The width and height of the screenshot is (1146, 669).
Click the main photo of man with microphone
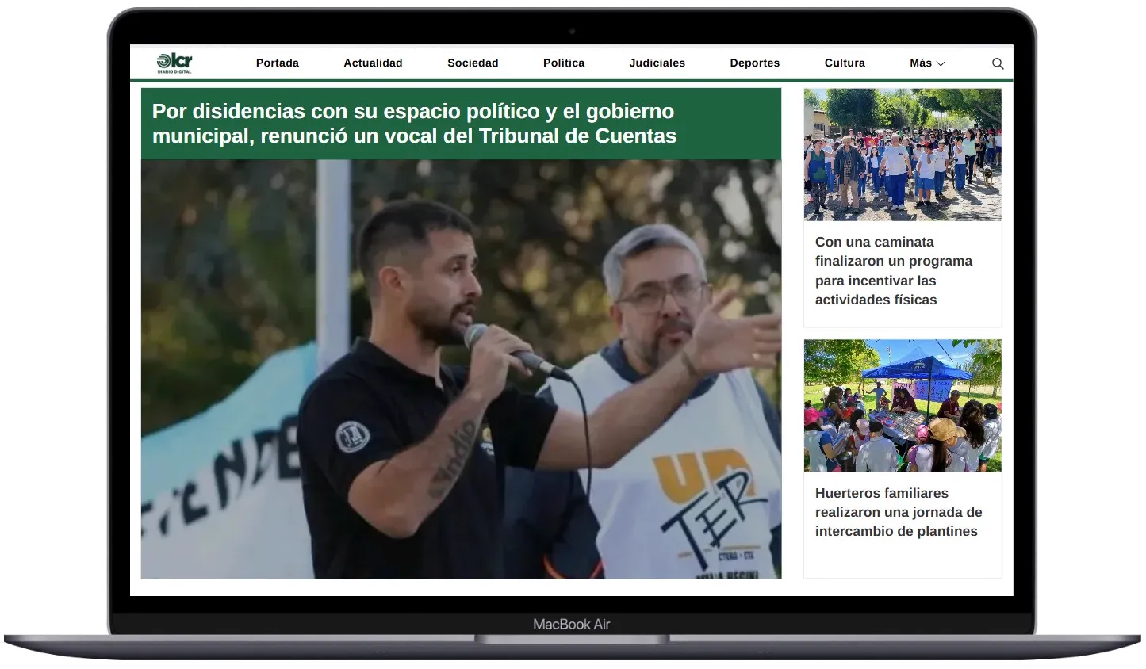pos(461,369)
